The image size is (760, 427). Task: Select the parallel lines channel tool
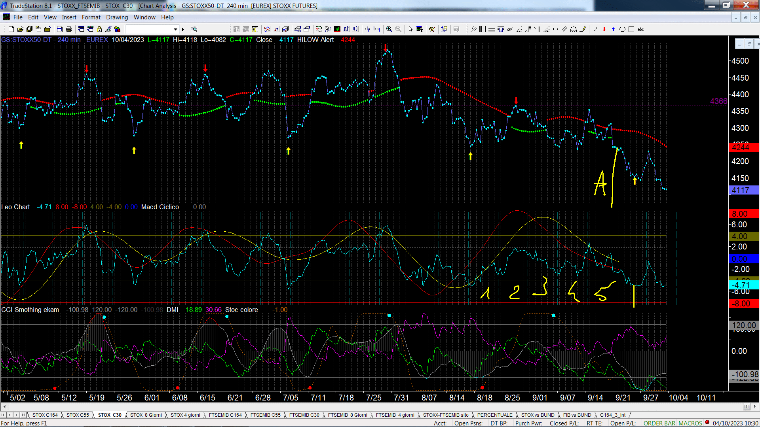pyautogui.click(x=564, y=29)
